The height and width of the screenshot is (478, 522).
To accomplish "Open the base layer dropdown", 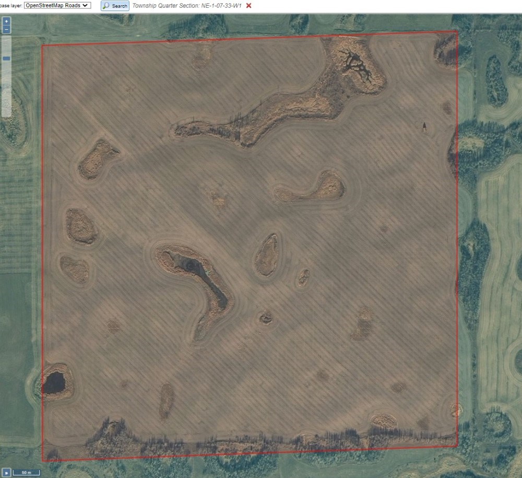I will point(57,5).
